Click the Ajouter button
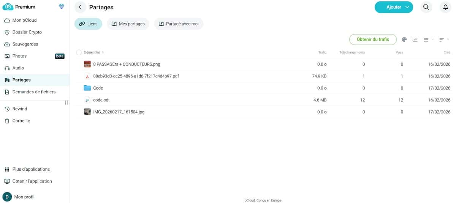The height and width of the screenshot is (203, 456). tap(394, 7)
